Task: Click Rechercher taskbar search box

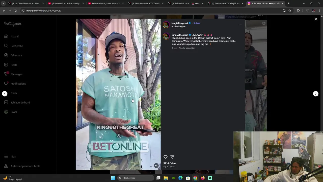Action: 136,178
